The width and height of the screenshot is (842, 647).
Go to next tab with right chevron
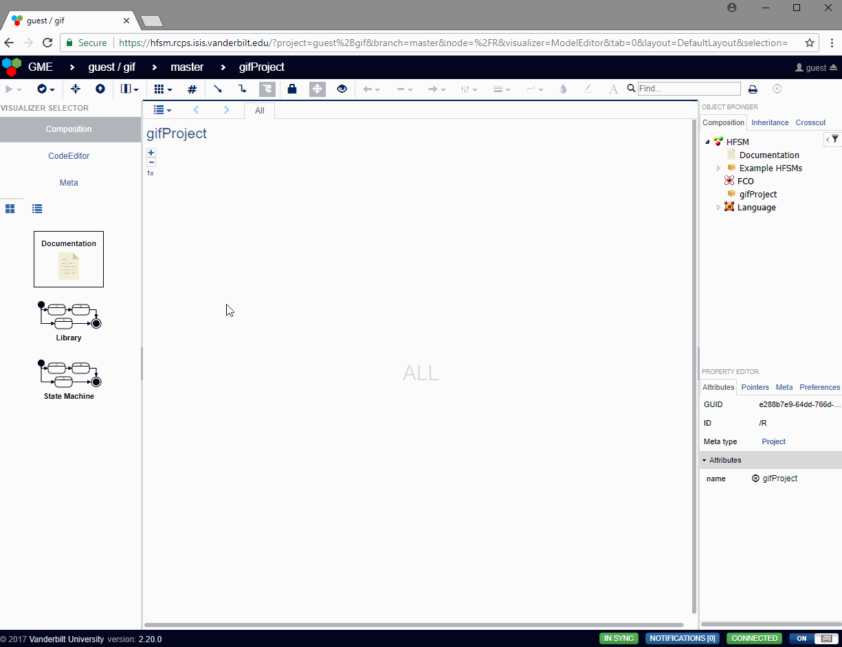(x=227, y=110)
